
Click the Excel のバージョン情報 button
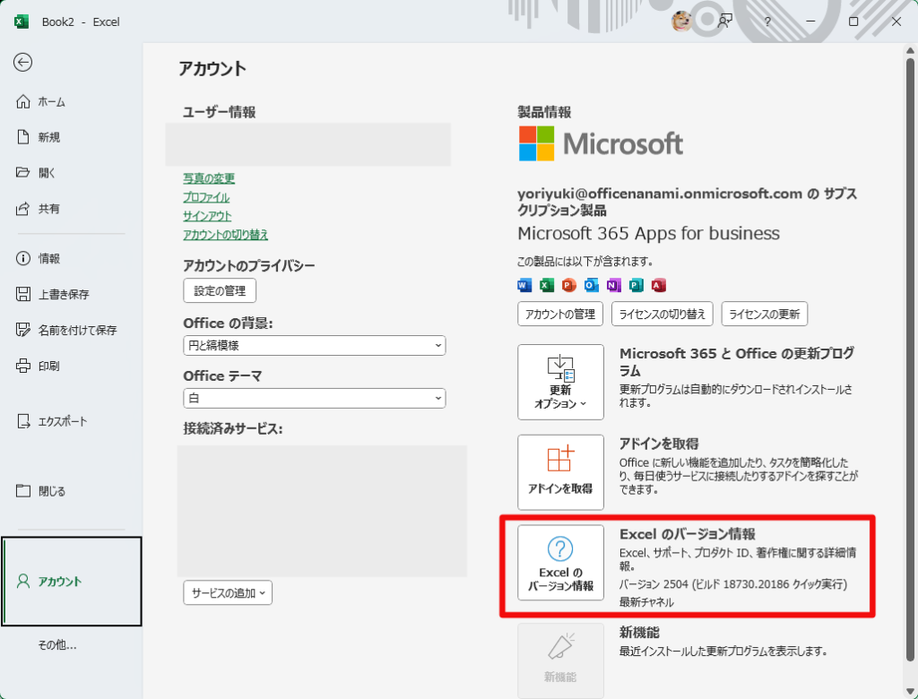[560, 563]
